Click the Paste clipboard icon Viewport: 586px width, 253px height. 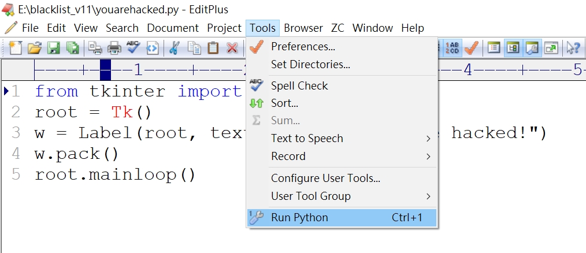(x=213, y=48)
